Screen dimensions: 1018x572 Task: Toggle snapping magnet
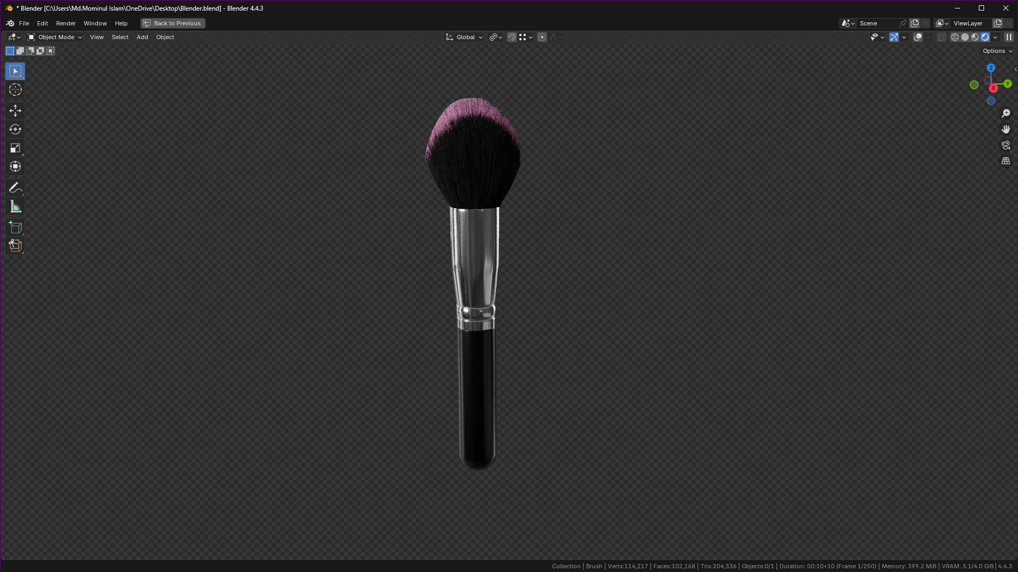point(512,37)
